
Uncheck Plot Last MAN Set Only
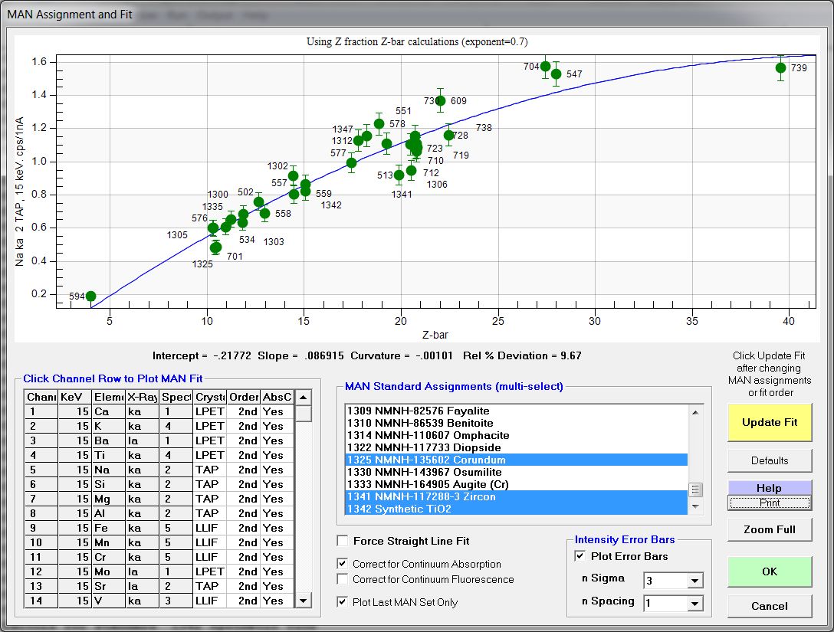coord(343,602)
